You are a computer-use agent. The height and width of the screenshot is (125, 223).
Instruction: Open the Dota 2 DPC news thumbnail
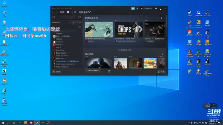[99, 29]
